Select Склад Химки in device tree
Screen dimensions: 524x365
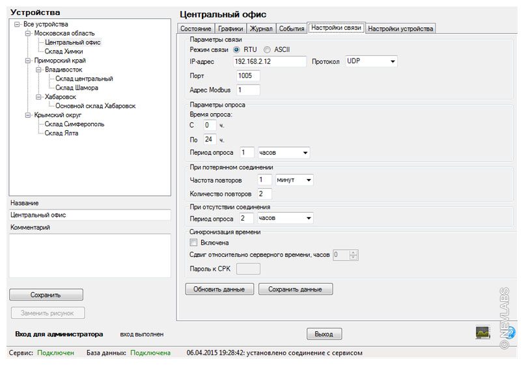[64, 51]
